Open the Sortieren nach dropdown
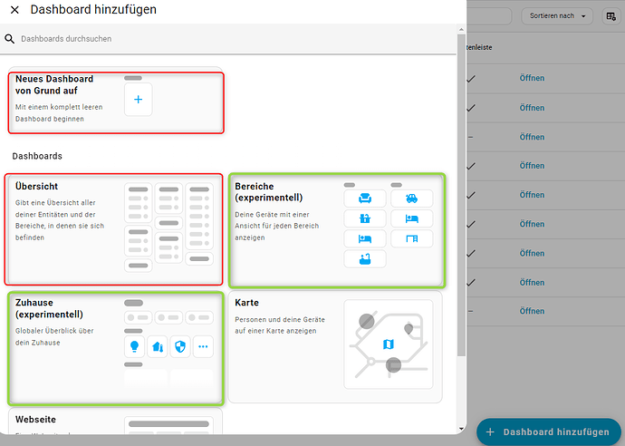This screenshot has width=625, height=446. [556, 16]
